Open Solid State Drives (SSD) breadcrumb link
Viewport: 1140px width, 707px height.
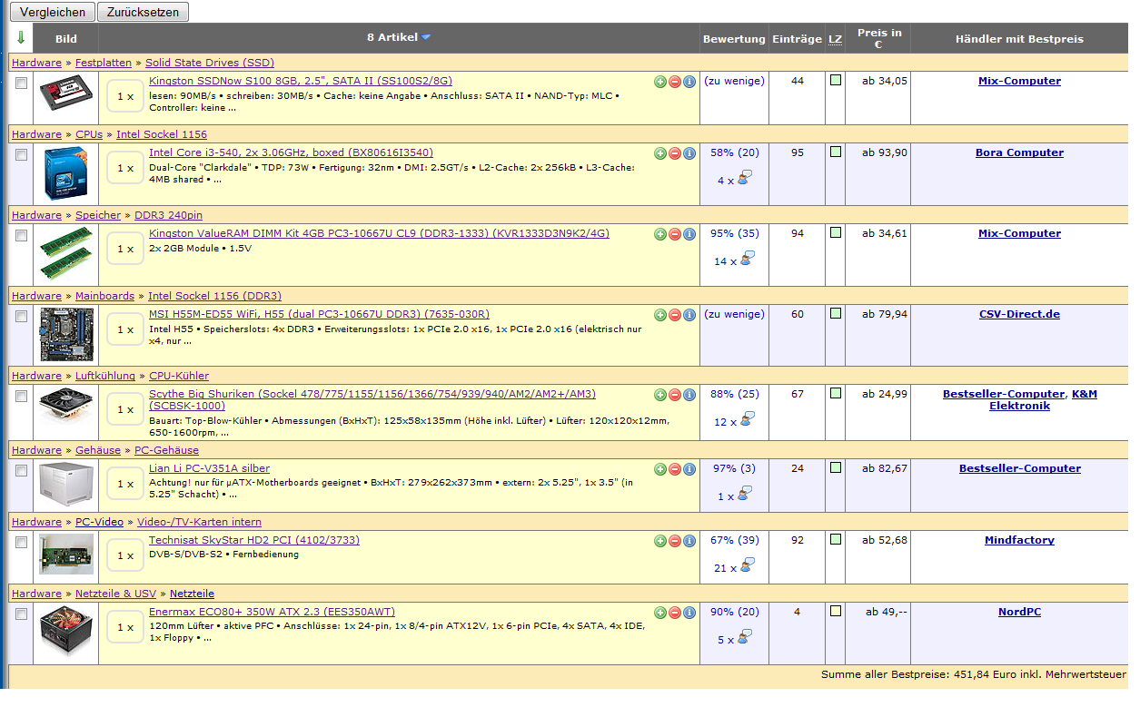210,63
